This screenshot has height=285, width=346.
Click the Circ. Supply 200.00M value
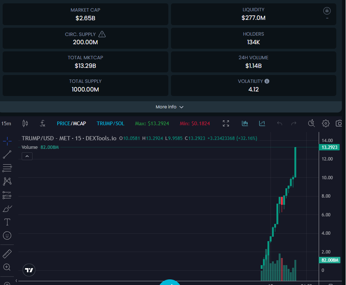[85, 42]
